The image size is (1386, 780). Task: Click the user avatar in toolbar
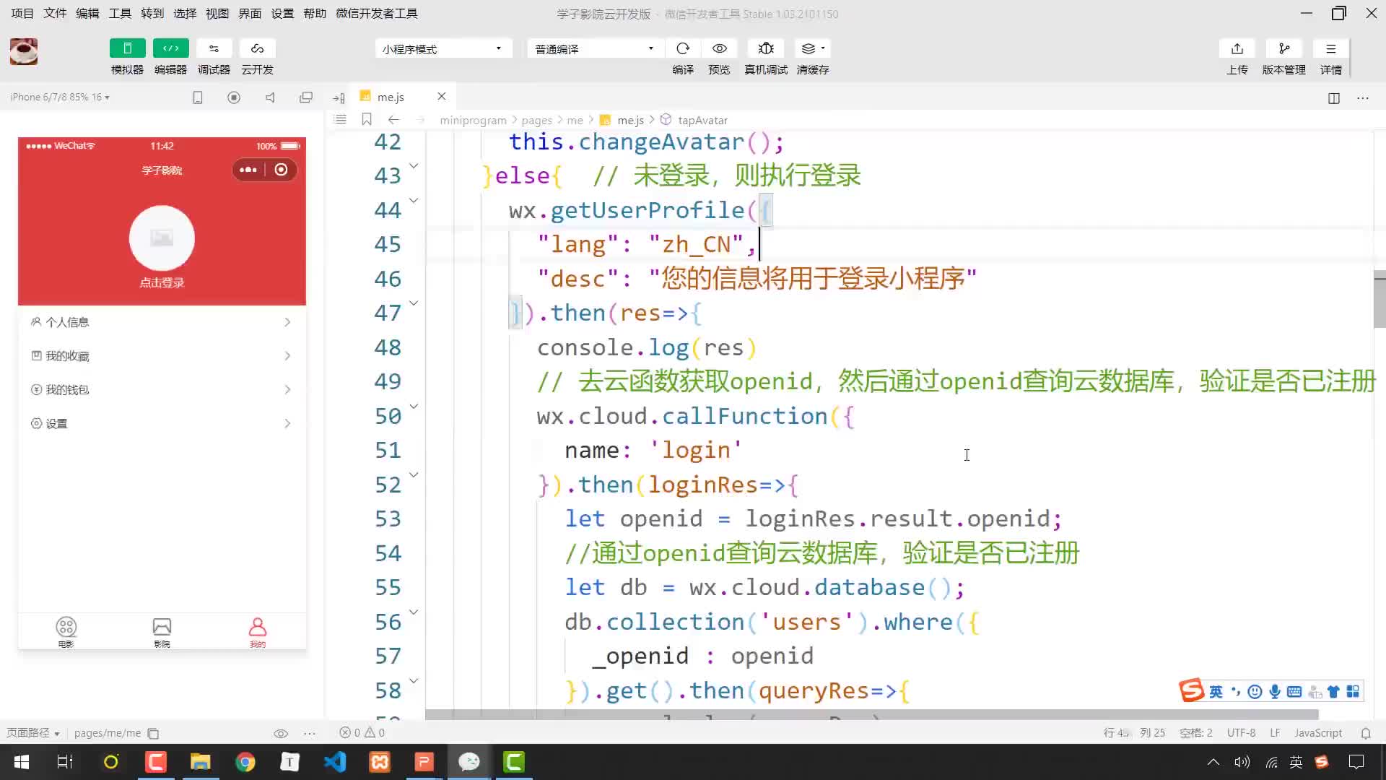[x=24, y=51]
